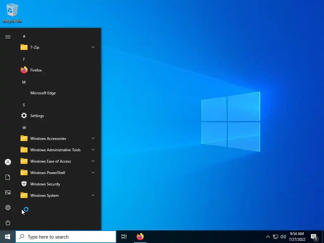324x243 pixels.
Task: Click the search magnifier icon
Action: tap(22, 237)
